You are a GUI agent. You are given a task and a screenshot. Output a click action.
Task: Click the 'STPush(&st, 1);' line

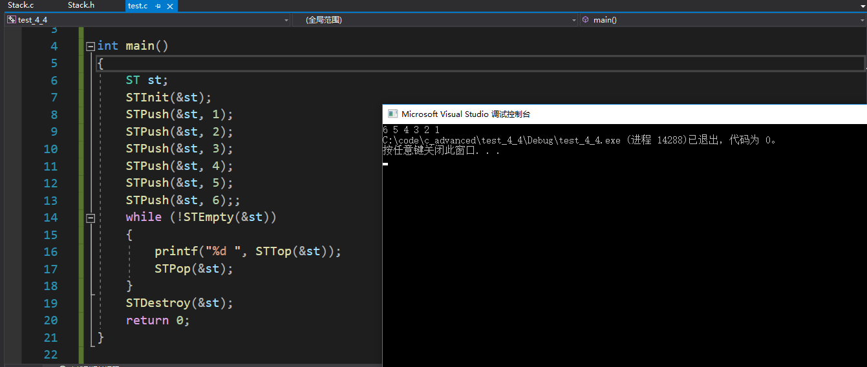coord(180,114)
